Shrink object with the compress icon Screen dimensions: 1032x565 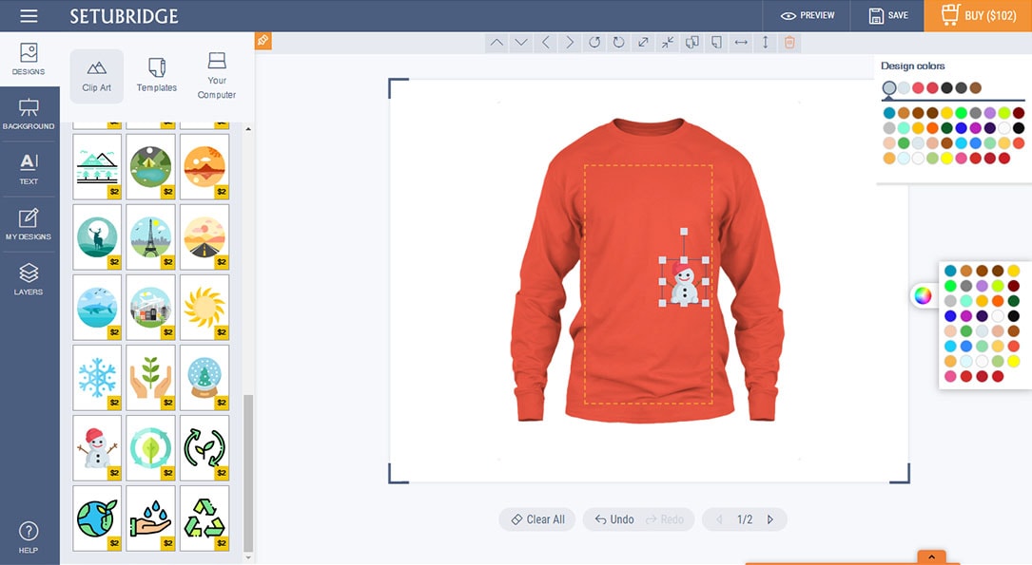coord(668,43)
